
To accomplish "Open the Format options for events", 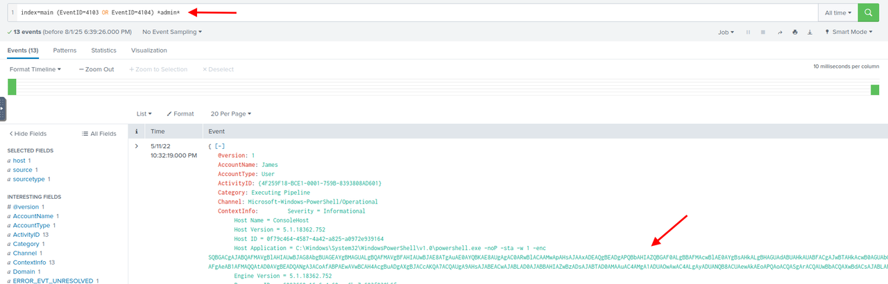I will pyautogui.click(x=180, y=113).
